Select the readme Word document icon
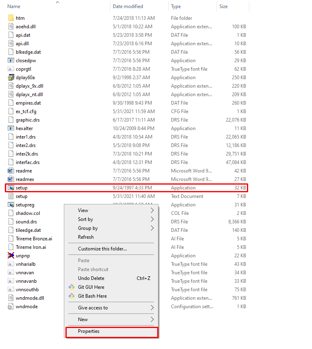The image size is (312, 349). 11,171
